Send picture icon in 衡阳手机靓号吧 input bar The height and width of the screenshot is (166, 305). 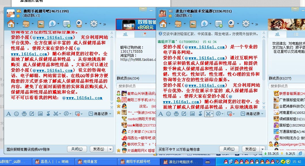40,114
